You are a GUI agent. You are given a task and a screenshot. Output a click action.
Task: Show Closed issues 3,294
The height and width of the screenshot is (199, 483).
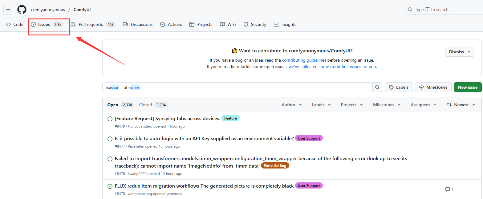click(x=153, y=105)
